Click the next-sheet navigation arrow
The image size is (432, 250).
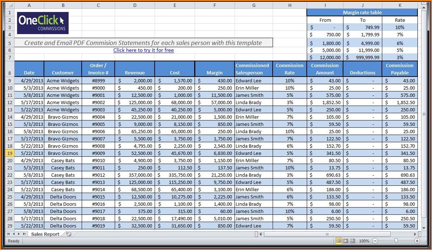pyautogui.click(x=19, y=234)
